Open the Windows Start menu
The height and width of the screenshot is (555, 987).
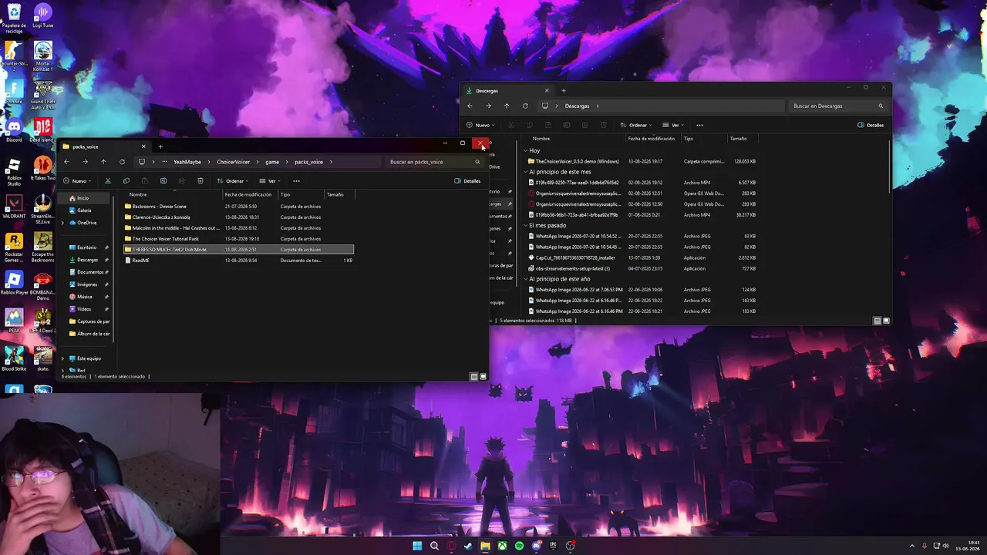pyautogui.click(x=417, y=546)
